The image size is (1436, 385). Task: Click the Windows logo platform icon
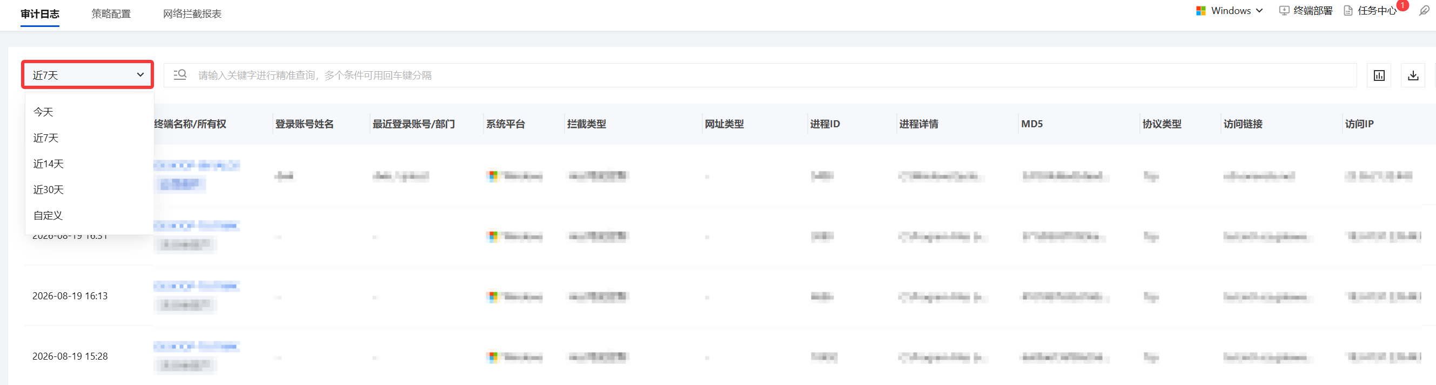[x=1201, y=11]
